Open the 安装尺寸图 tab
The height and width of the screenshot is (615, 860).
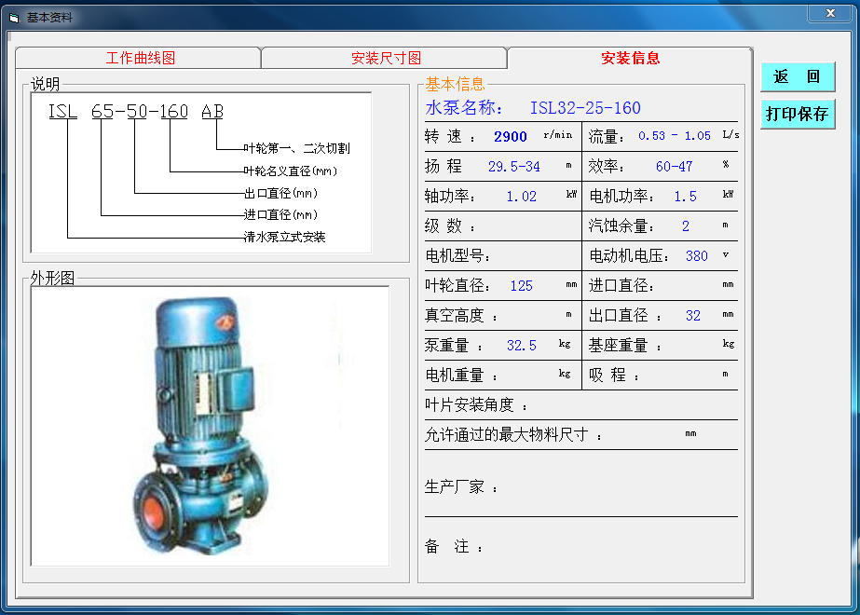(385, 58)
